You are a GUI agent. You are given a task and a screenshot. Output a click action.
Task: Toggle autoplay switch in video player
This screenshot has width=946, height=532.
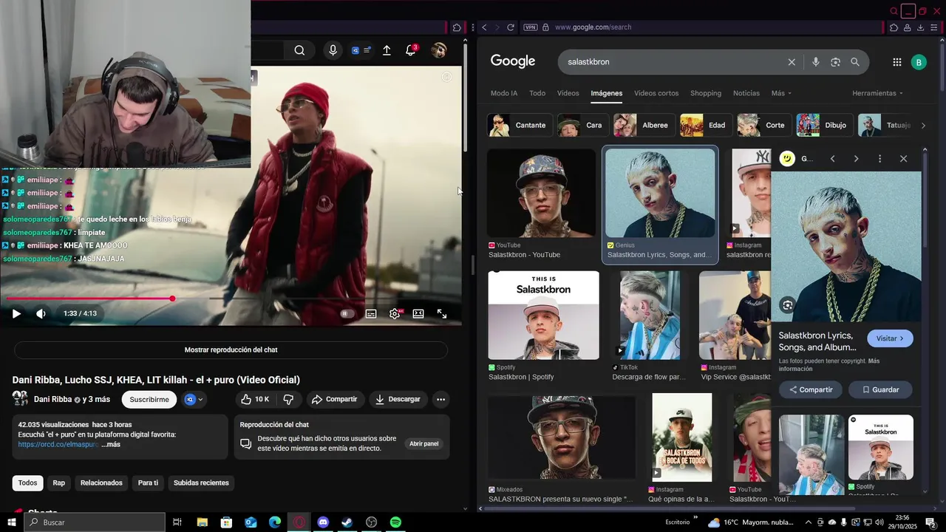coord(345,313)
